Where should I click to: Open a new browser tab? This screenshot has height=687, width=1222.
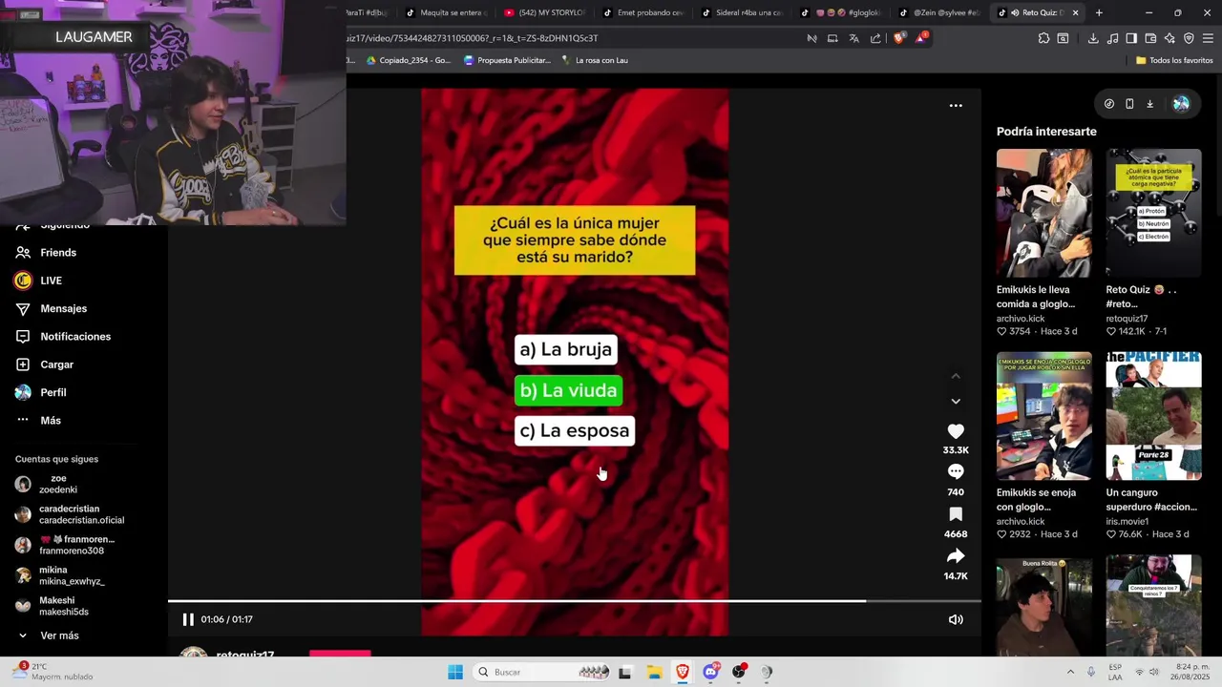1099,12
